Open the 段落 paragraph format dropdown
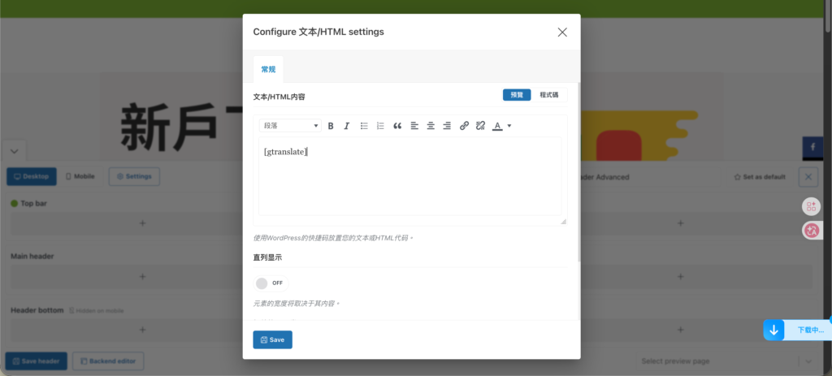Viewport: 832px width, 376px height. pos(290,126)
